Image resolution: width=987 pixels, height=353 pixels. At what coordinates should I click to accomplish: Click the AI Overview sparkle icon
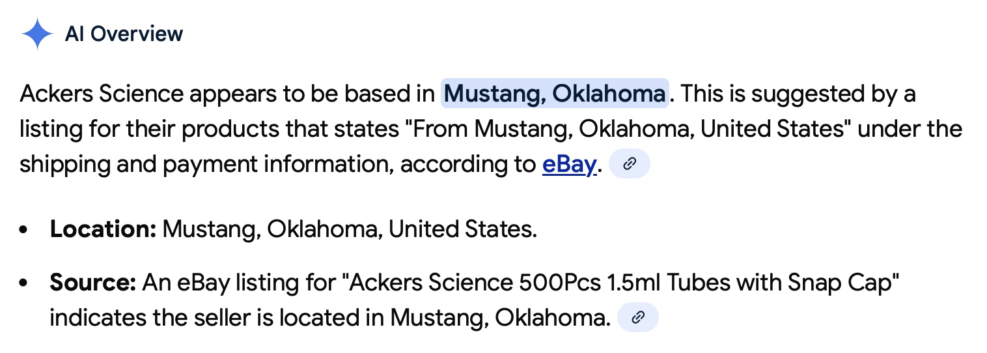coord(37,34)
